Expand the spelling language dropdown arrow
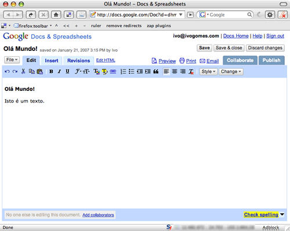The width and height of the screenshot is (290, 231). pyautogui.click(x=282, y=214)
